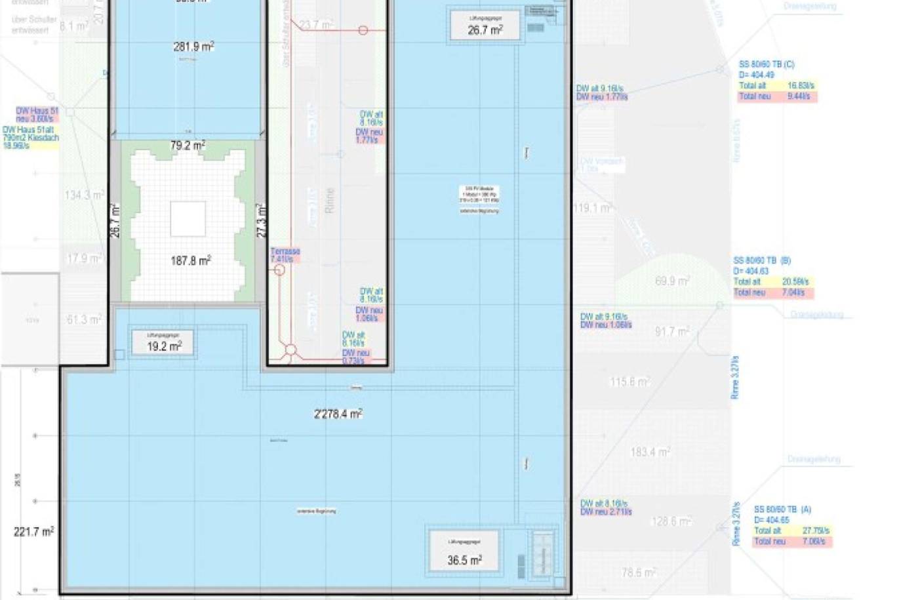Click the 187.8 m² courtyard label
918x600 pixels.
(190, 261)
